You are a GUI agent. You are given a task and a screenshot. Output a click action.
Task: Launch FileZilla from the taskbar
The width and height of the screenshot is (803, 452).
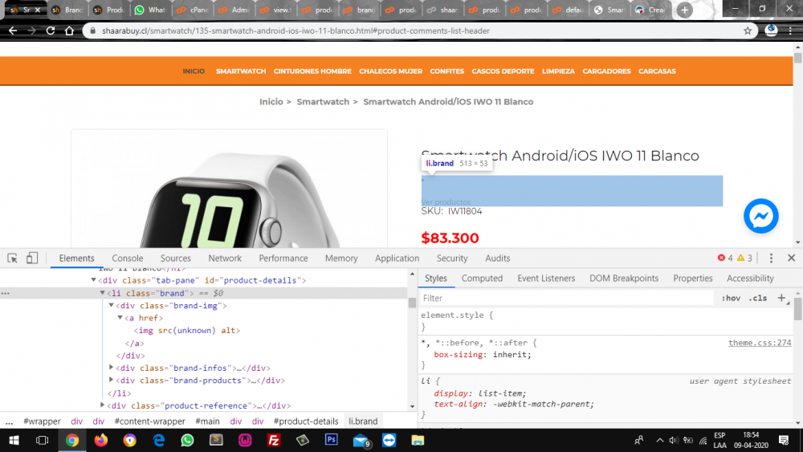[x=273, y=440]
